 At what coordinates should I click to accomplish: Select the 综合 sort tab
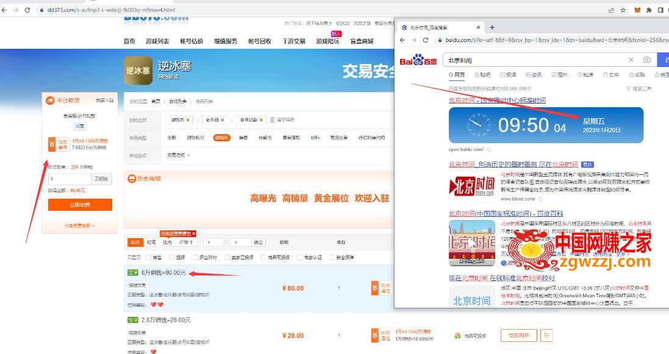[x=135, y=242]
